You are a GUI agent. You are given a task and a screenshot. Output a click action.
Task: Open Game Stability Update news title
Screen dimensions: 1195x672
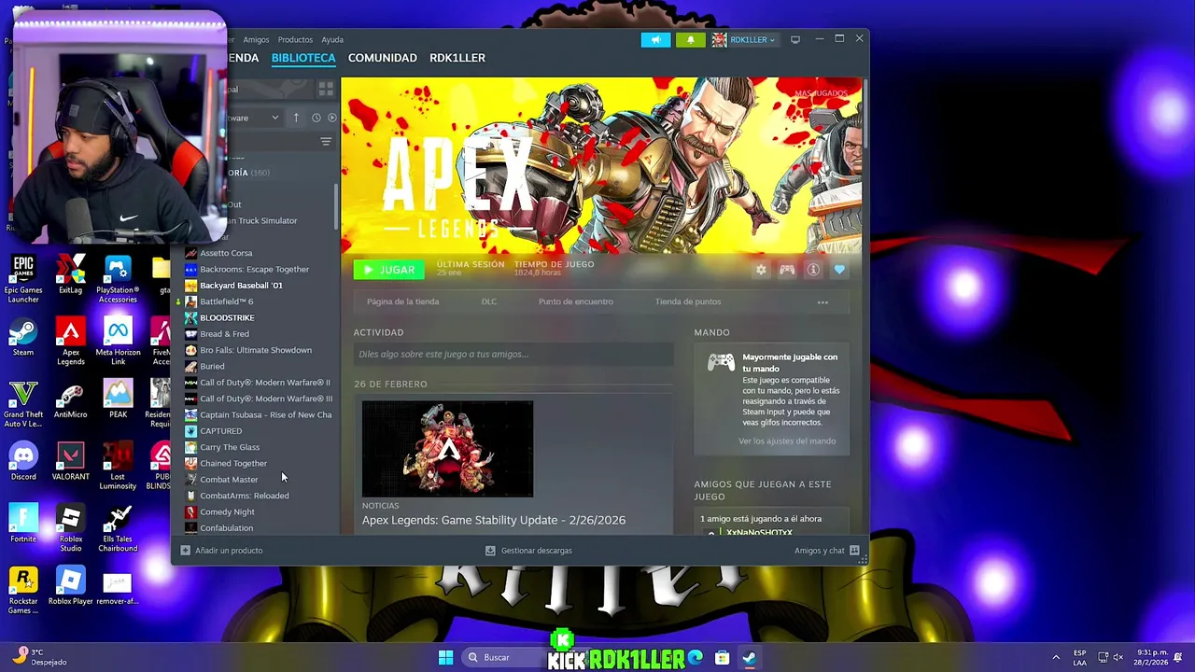click(494, 520)
